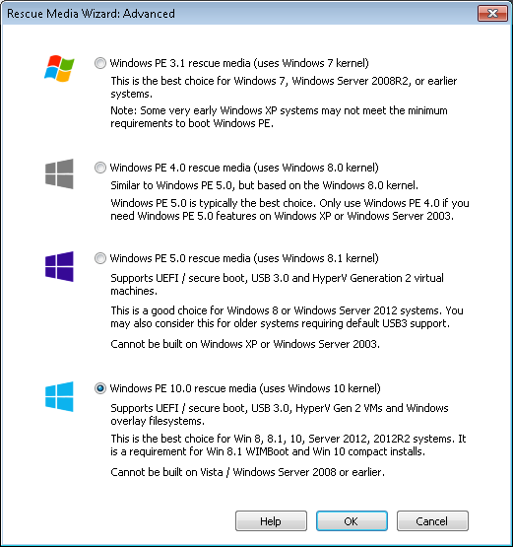Click the colorful Windows 7 flag logo
This screenshot has width=513, height=547.
pos(59,68)
